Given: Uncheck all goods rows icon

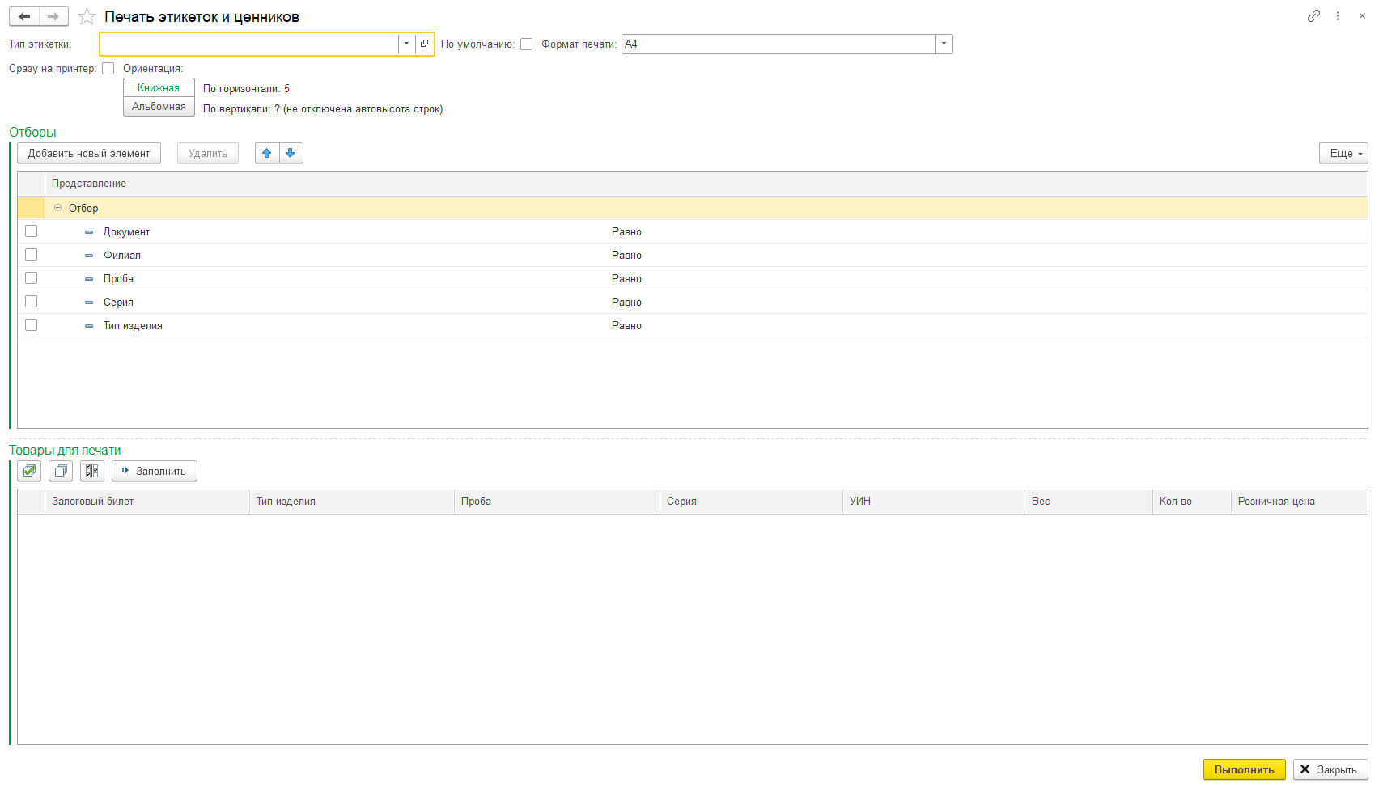Looking at the screenshot, I should [x=61, y=471].
